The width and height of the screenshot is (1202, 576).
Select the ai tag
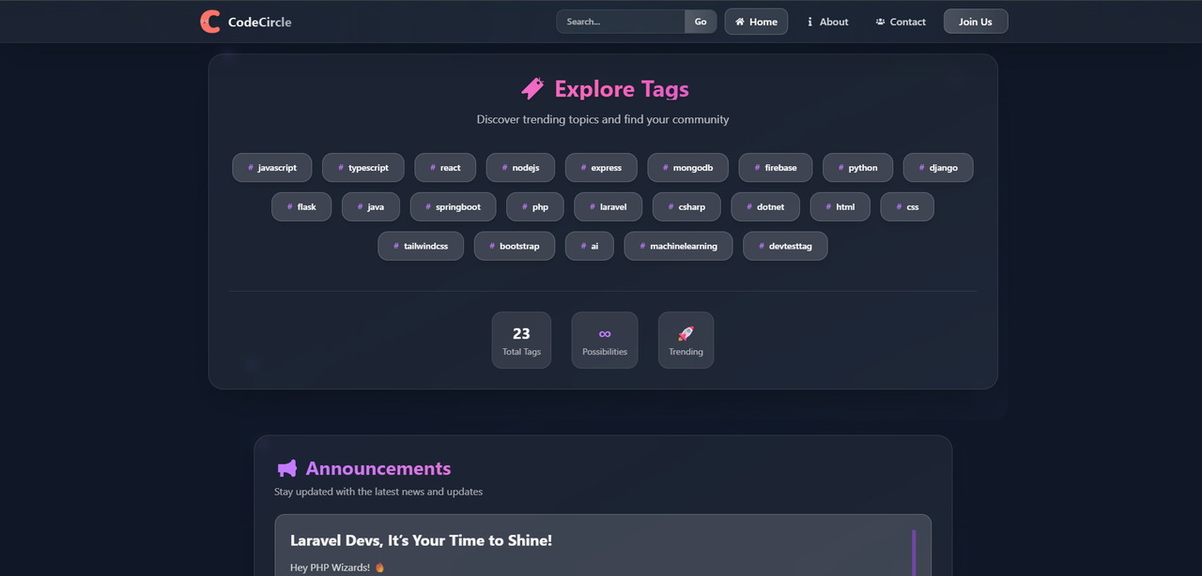[x=590, y=247]
